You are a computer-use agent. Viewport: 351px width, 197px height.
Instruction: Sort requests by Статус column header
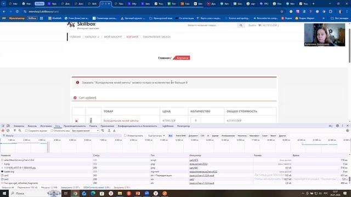(97, 155)
